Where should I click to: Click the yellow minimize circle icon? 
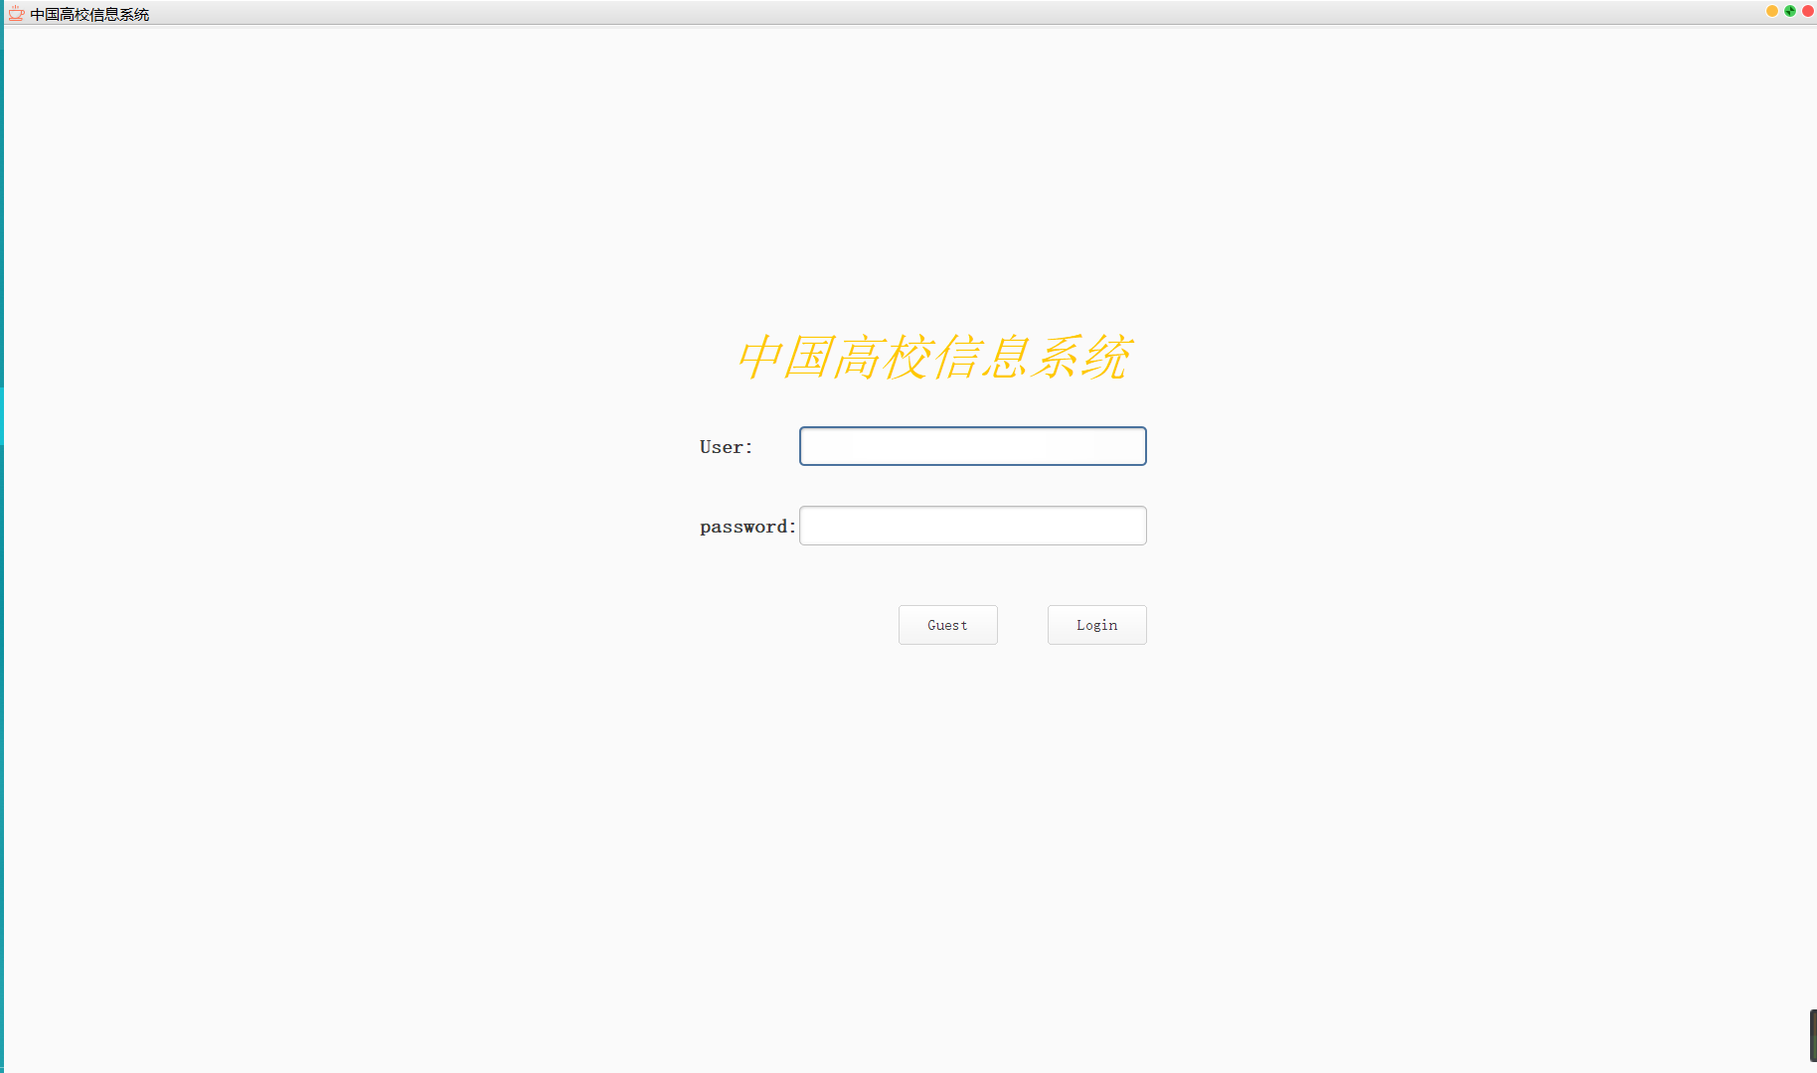pyautogui.click(x=1771, y=11)
